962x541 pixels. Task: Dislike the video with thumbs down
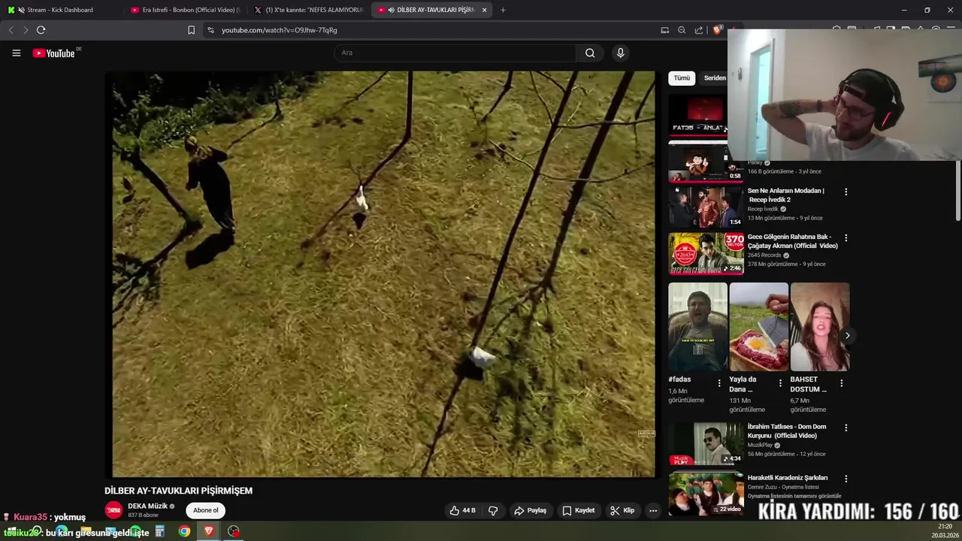pos(493,510)
